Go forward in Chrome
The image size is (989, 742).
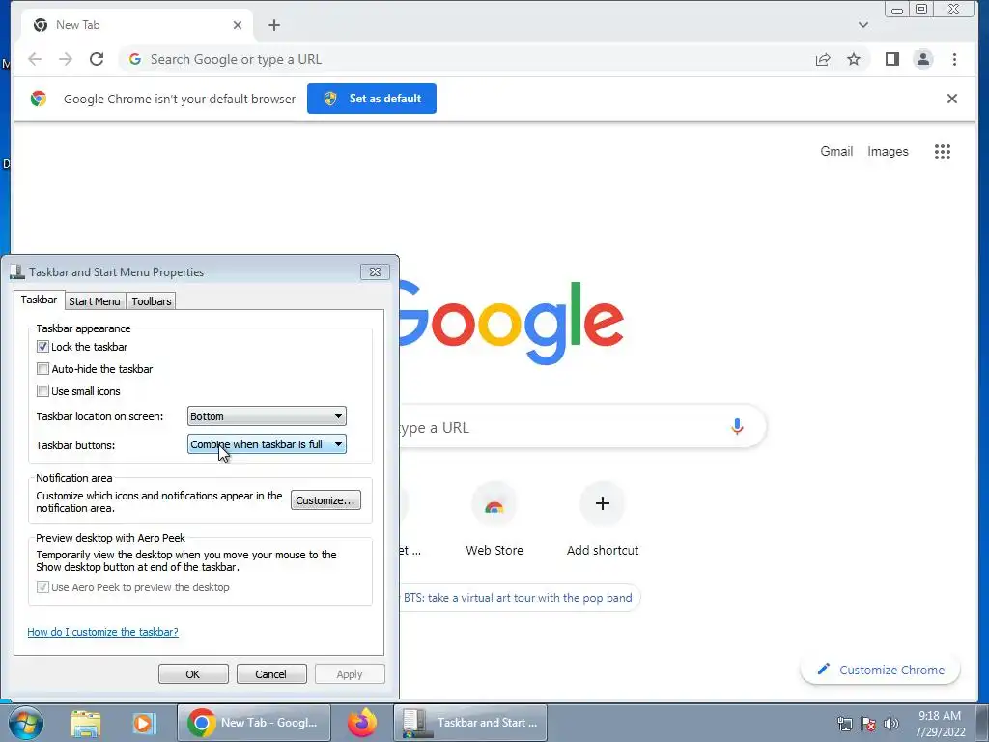pyautogui.click(x=66, y=59)
